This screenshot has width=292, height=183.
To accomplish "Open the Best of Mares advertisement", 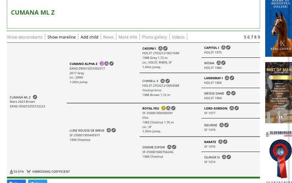I will coord(278,92).
